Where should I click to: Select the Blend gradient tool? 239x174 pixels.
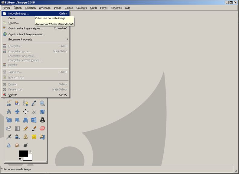[x=17, y=128]
